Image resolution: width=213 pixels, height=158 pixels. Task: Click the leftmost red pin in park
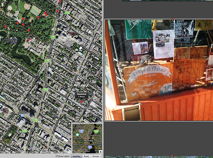tap(5, 26)
